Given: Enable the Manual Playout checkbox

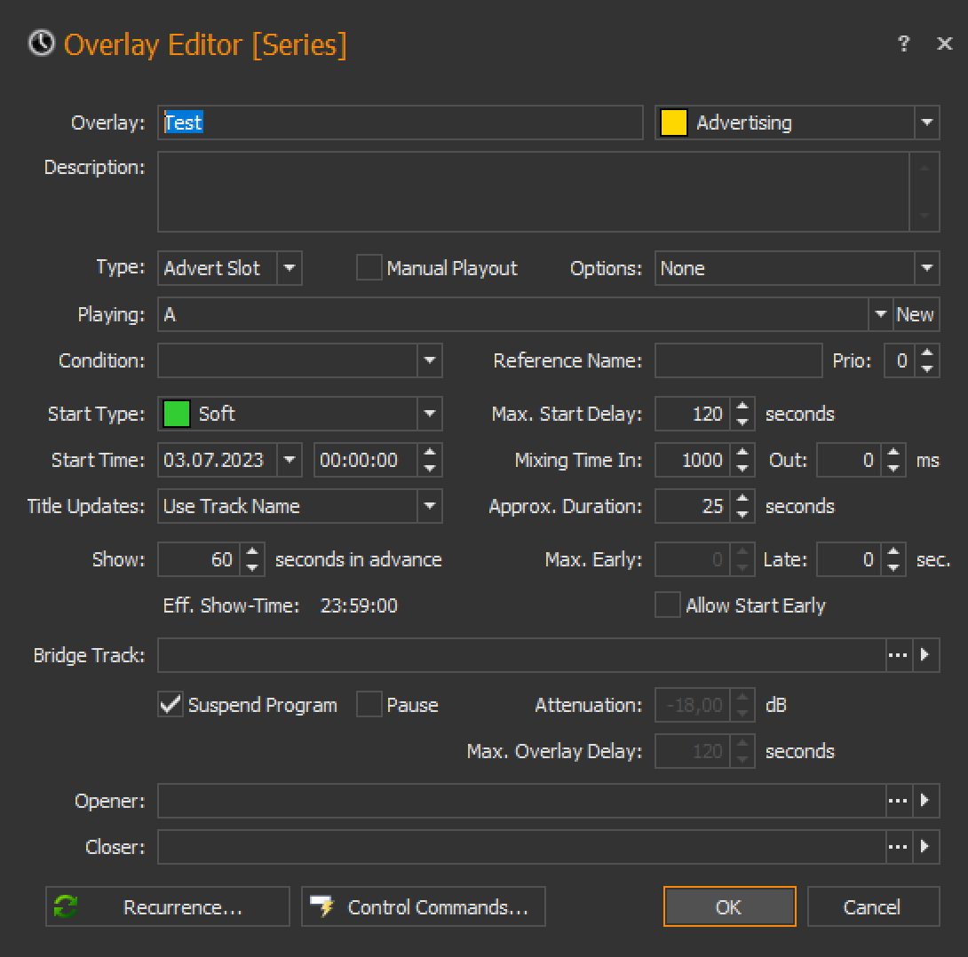Looking at the screenshot, I should coord(369,268).
